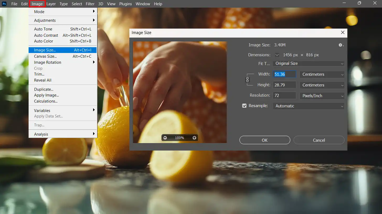Viewport: 382px width, 214px height.
Task: Zoom in the preview with plus icon
Action: click(194, 138)
